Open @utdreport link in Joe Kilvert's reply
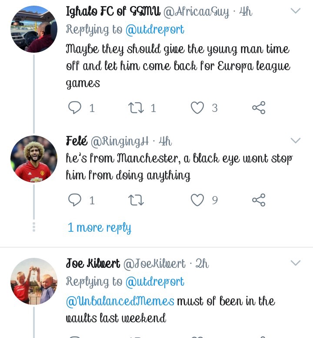The height and width of the screenshot is (338, 313). pyautogui.click(x=155, y=282)
